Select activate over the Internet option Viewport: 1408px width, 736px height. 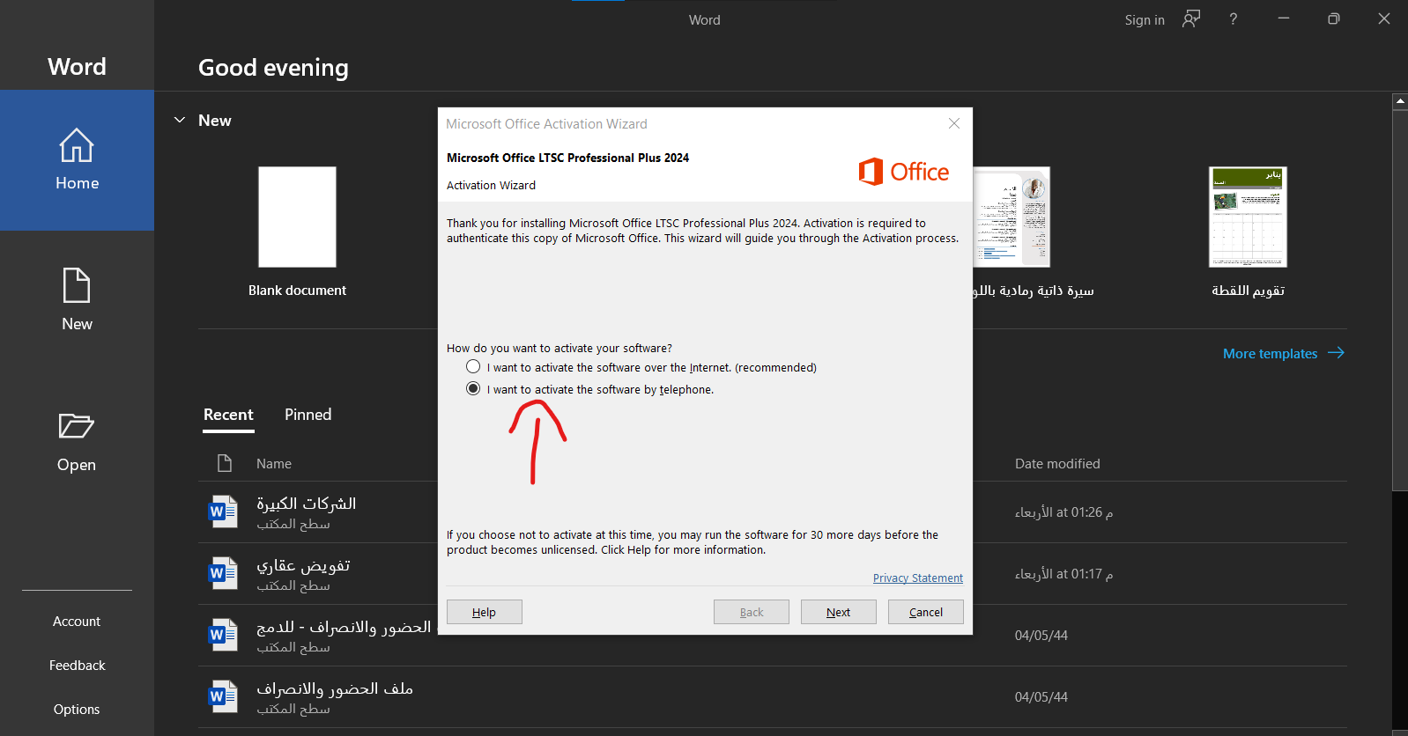point(473,367)
